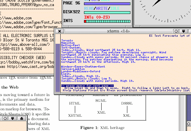The width and height of the screenshot is (191, 131).
Task: Close the xterm <14> window with X
Action: tap(60, 31)
